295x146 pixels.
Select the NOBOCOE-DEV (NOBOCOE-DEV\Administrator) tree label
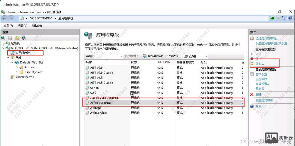click(44, 48)
